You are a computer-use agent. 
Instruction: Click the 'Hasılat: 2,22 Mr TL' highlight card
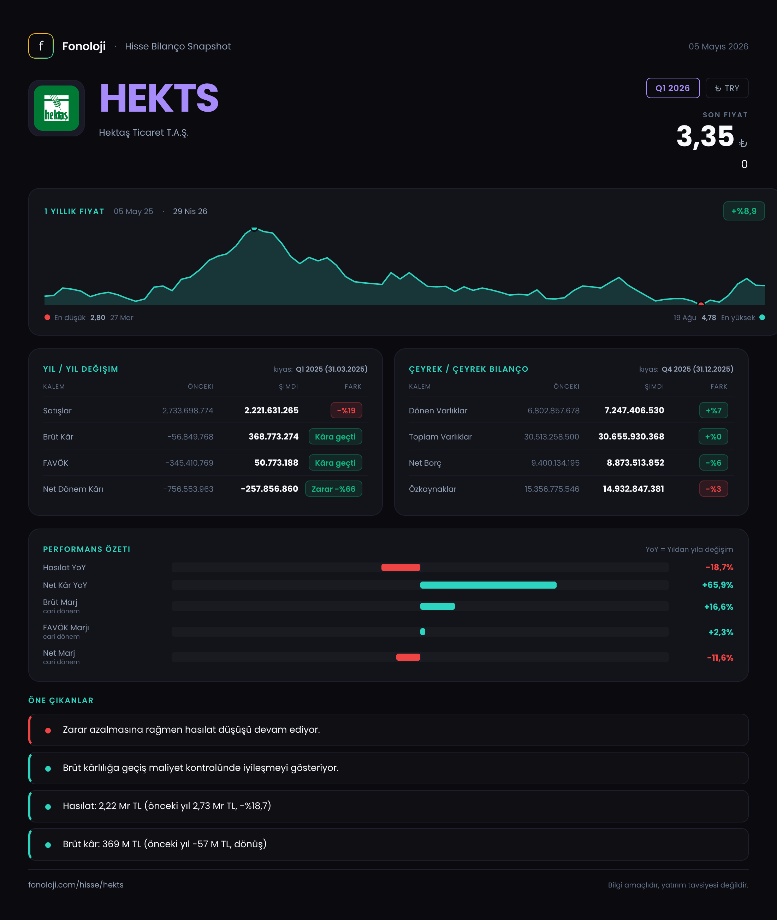pyautogui.click(x=388, y=806)
